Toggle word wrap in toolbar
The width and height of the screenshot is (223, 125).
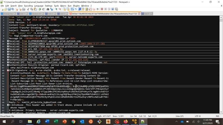coord(72,9)
